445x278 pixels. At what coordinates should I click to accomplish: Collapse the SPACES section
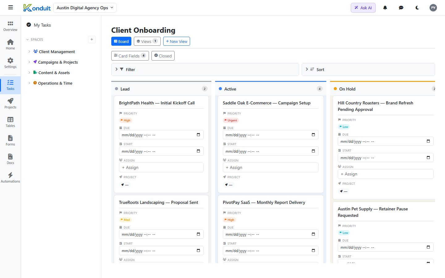28,40
